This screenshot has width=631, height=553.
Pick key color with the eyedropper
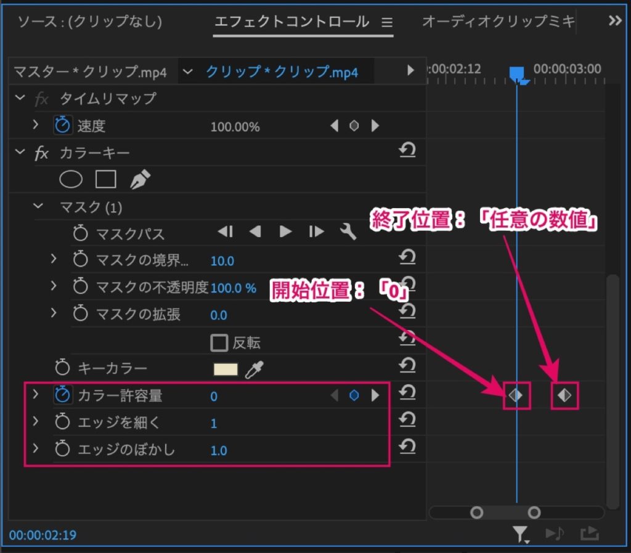click(x=254, y=369)
